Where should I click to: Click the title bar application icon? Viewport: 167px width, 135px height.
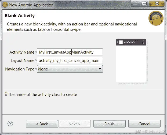coord(5,5)
